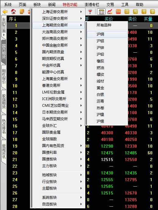Switch to quote list table view icon
The image size is (158, 210).
coord(101,12)
